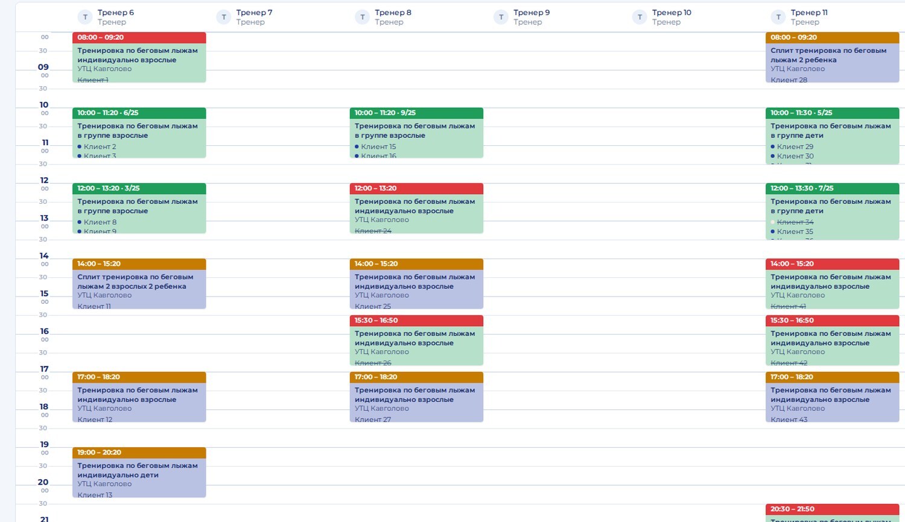This screenshot has height=522, width=905.
Task: Click Клиент 11 in the split session
Action: [94, 306]
